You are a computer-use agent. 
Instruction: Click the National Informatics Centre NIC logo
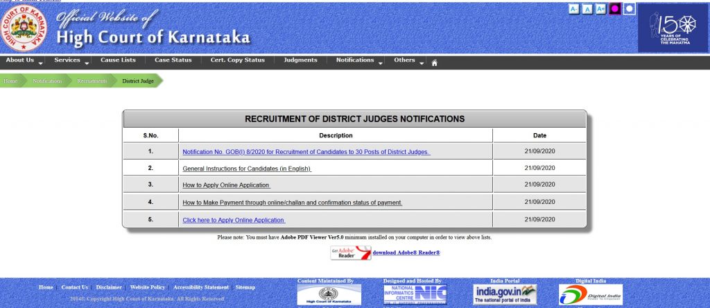(415, 295)
